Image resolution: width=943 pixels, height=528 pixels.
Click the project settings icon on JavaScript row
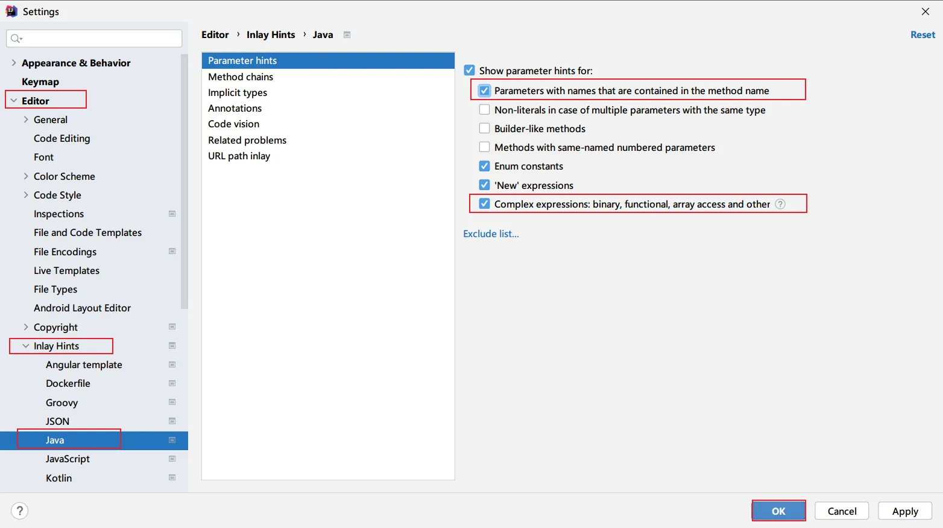pos(172,459)
